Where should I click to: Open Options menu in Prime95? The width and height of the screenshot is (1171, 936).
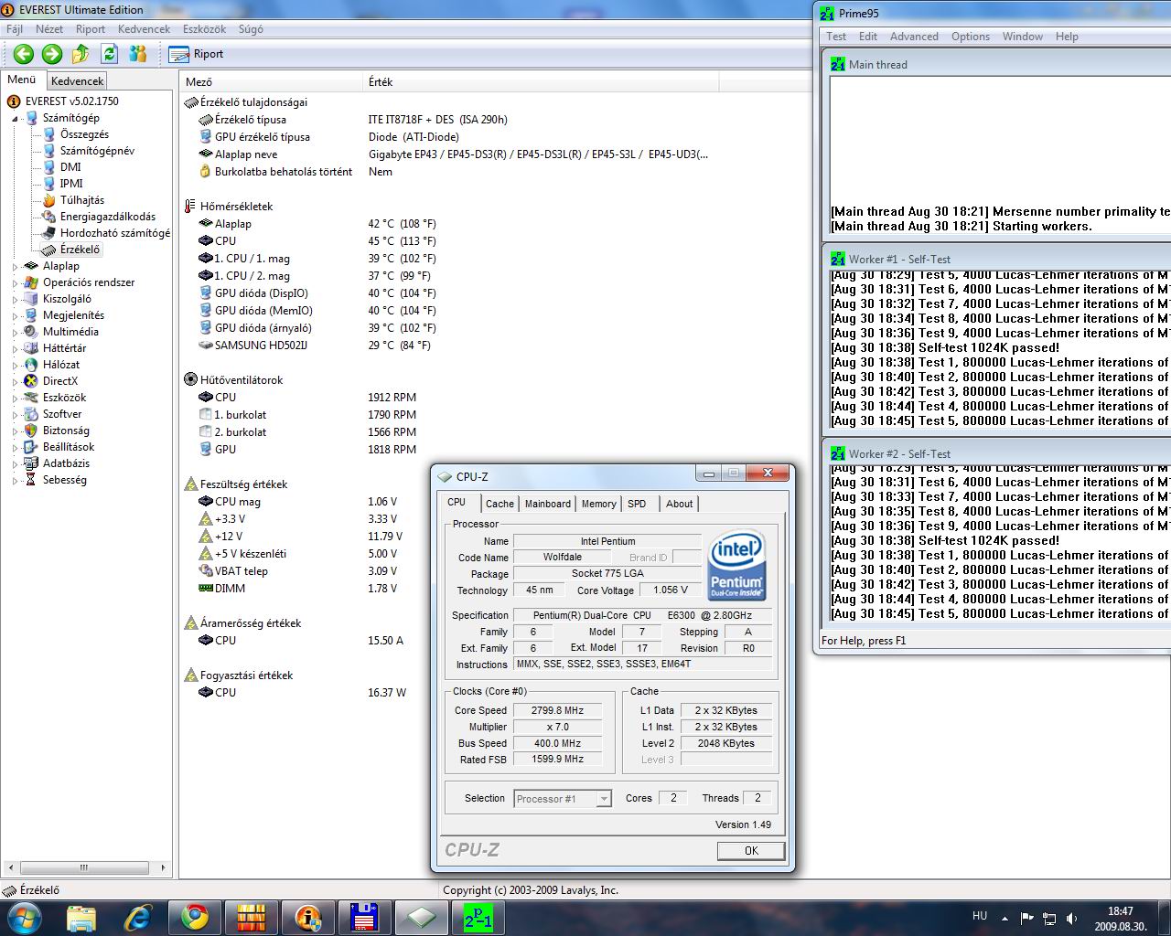[x=971, y=37]
